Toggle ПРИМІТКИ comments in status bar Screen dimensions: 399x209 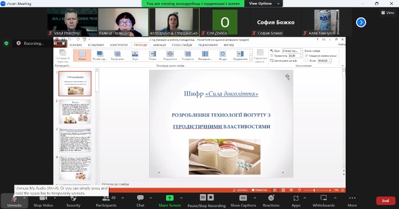click(x=259, y=190)
